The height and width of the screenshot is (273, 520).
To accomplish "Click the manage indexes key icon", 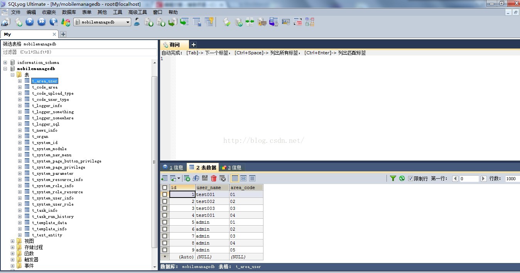I will 209,22.
